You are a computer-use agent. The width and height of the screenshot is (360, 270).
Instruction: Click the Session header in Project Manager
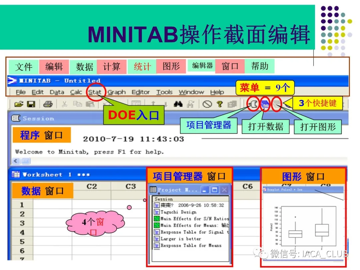tap(190, 199)
